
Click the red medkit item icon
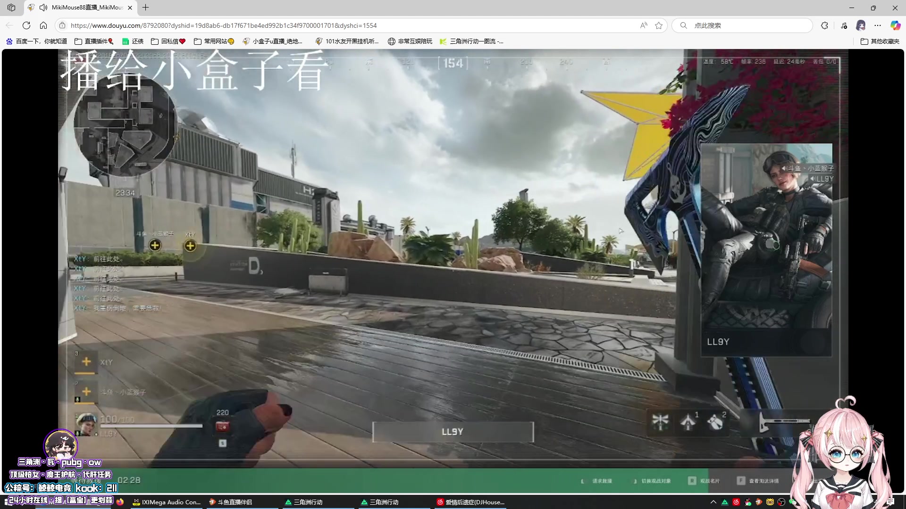[222, 427]
